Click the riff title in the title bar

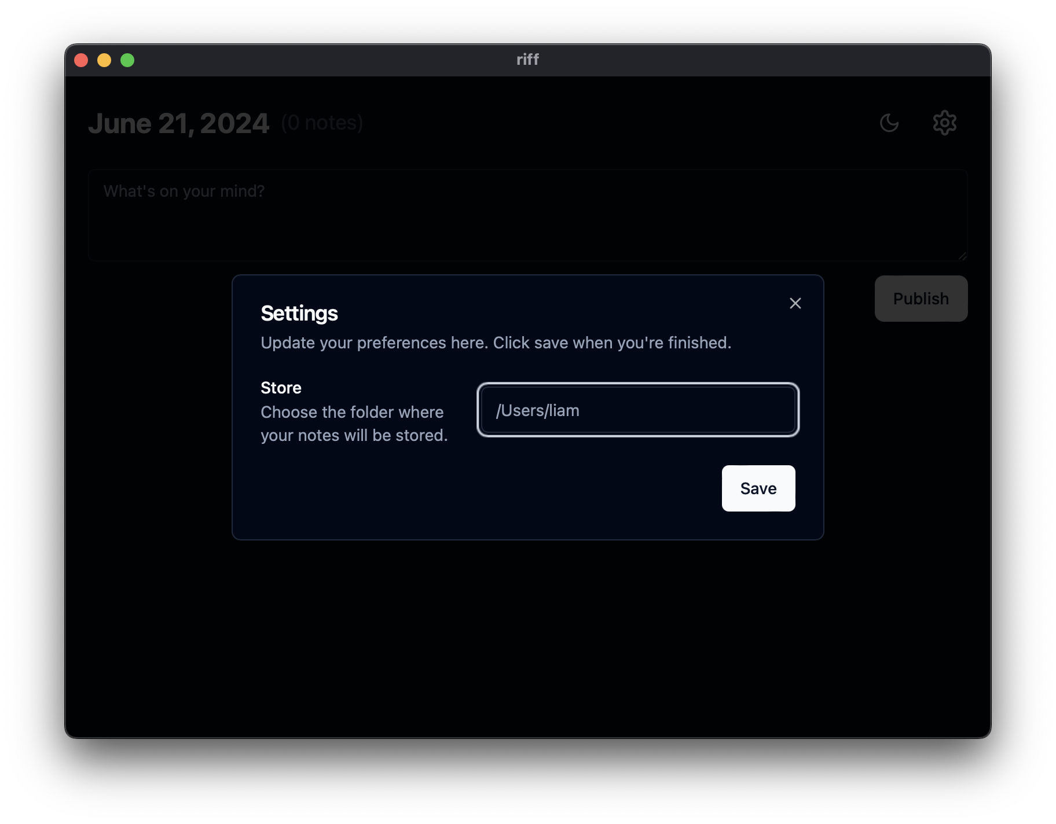pos(527,60)
